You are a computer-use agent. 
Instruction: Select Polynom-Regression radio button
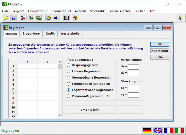point(69,96)
